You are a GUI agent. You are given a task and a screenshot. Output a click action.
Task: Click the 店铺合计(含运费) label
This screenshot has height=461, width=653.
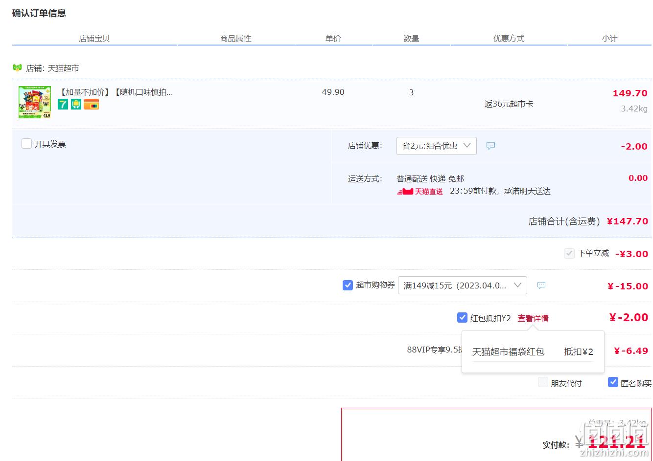tap(564, 221)
